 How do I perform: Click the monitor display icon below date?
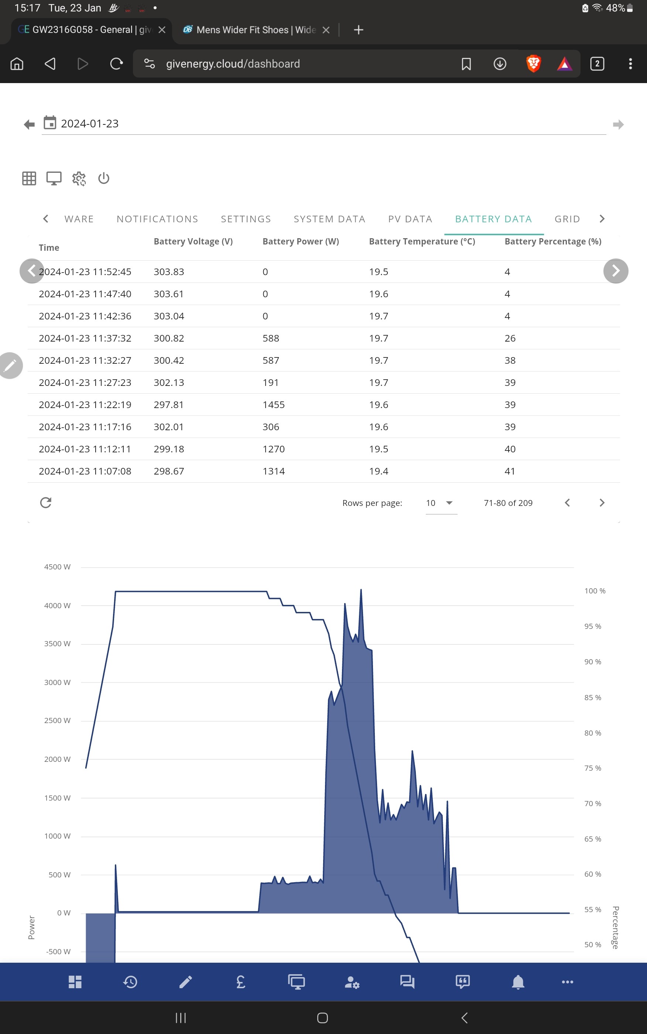click(54, 178)
